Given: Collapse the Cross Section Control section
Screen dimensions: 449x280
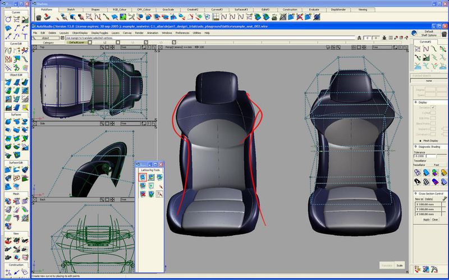Looking at the screenshot, I should click(416, 194).
